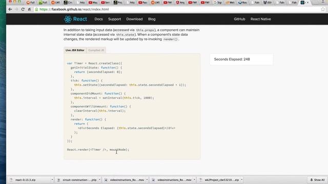Open the Blog navigation link
328x184 pixels.
152,19
